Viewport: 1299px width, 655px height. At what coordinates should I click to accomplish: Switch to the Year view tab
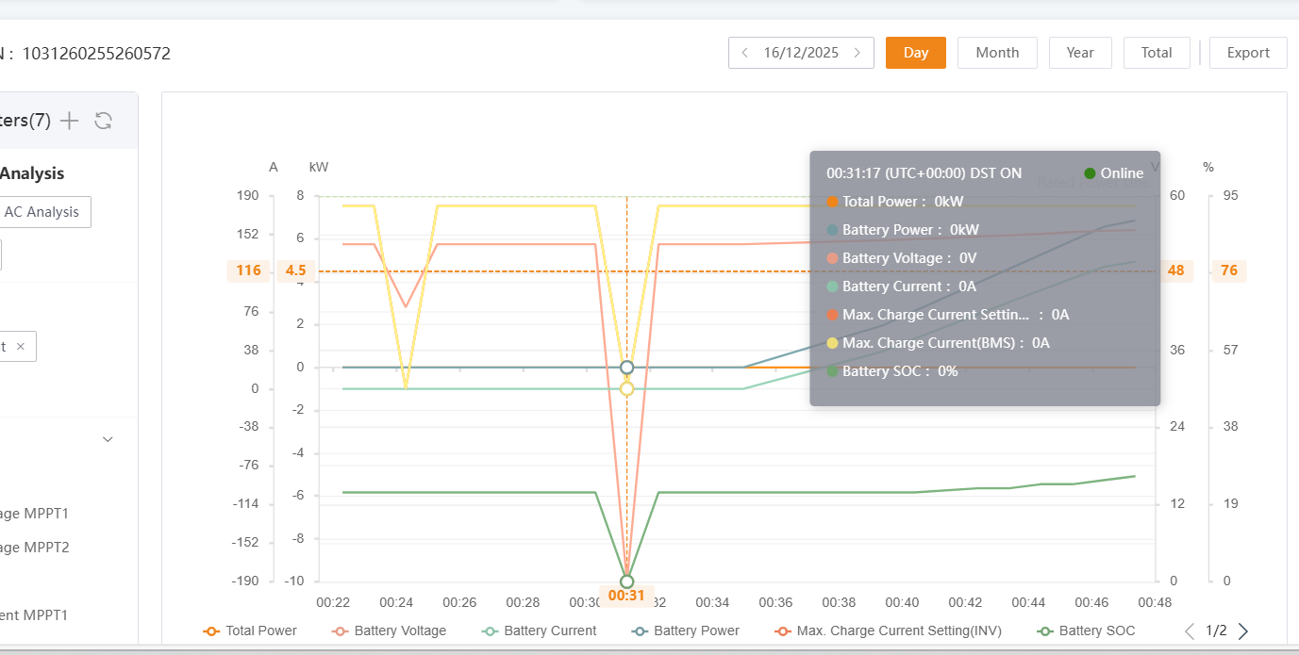click(x=1080, y=53)
